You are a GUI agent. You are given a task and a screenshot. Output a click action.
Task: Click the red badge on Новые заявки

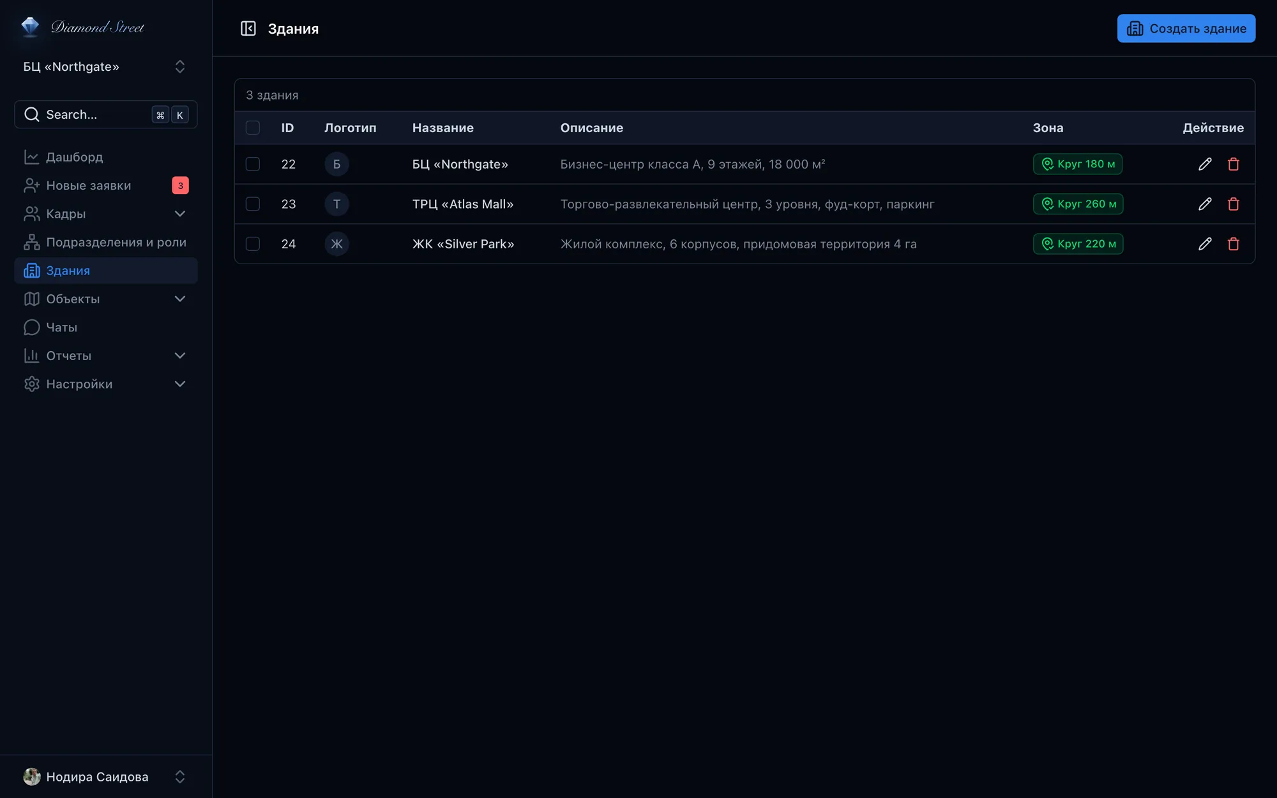180,185
